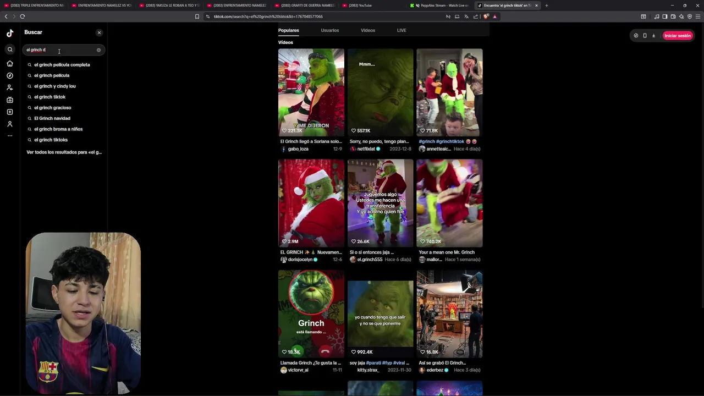Open the Profile person icon in the sidebar
This screenshot has width=704, height=396.
tap(10, 124)
